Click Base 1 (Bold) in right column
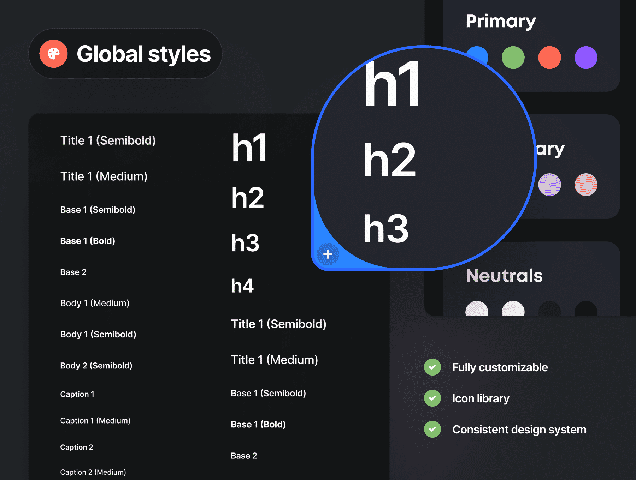The height and width of the screenshot is (480, 636). pos(258,425)
